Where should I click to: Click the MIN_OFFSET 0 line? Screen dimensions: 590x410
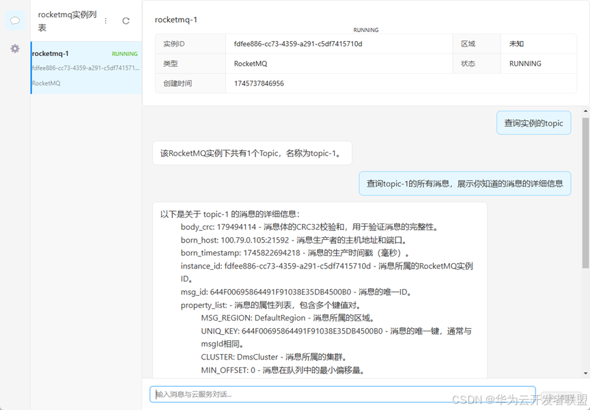coord(283,370)
